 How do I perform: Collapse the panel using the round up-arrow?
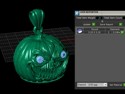(102, 21)
